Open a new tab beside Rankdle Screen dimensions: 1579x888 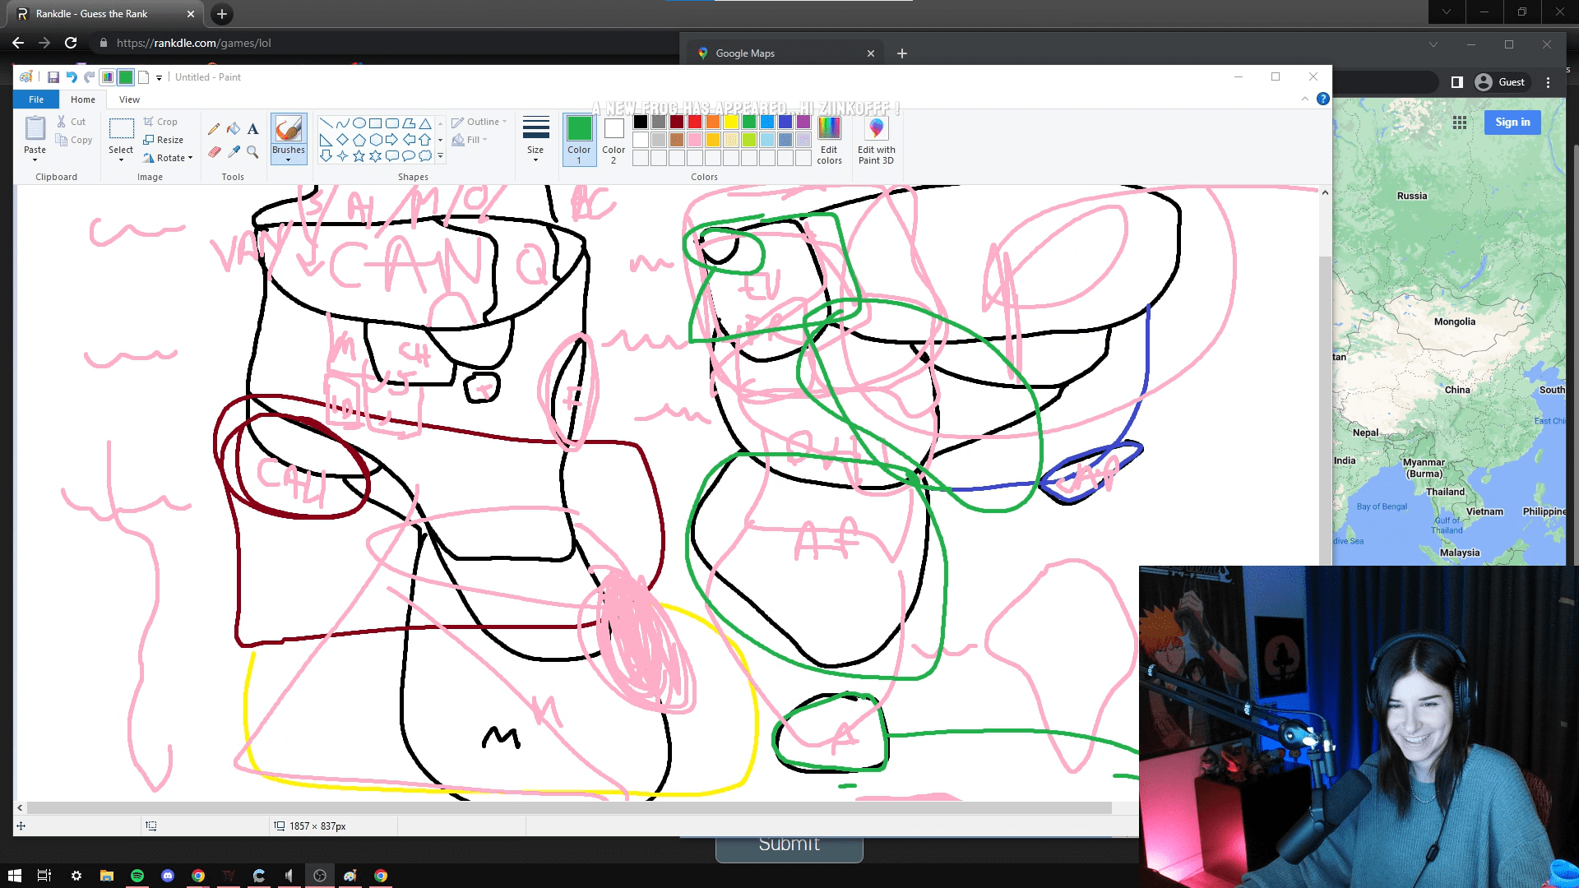222,14
